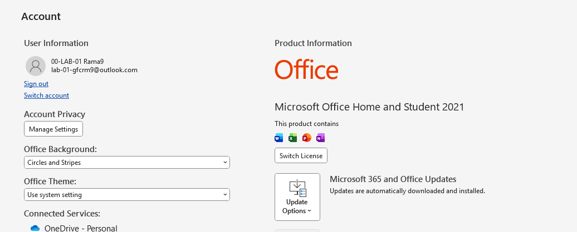Expand the Office Background dropdown
Screen dimensions: 577x232
pyautogui.click(x=127, y=163)
